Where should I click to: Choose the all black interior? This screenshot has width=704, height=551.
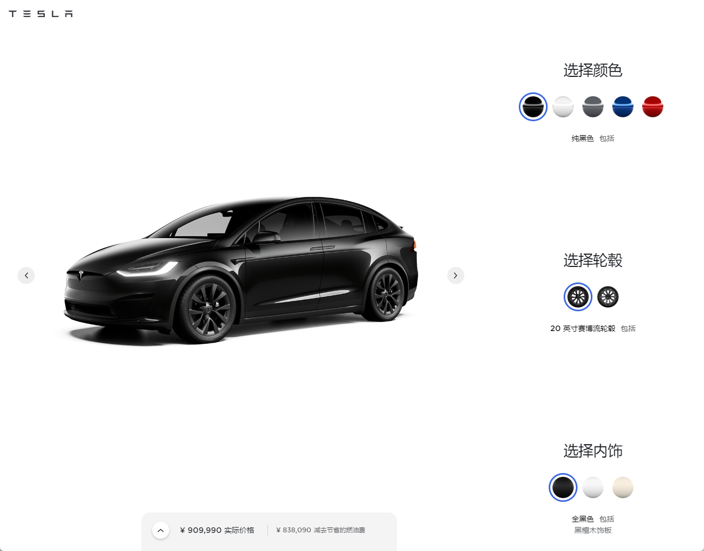click(x=563, y=487)
